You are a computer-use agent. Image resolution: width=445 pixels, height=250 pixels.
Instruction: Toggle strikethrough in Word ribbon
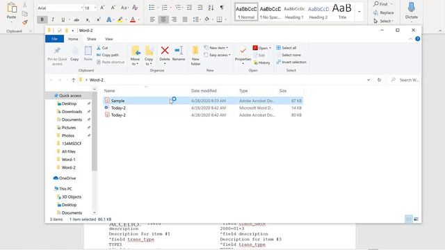click(76, 19)
